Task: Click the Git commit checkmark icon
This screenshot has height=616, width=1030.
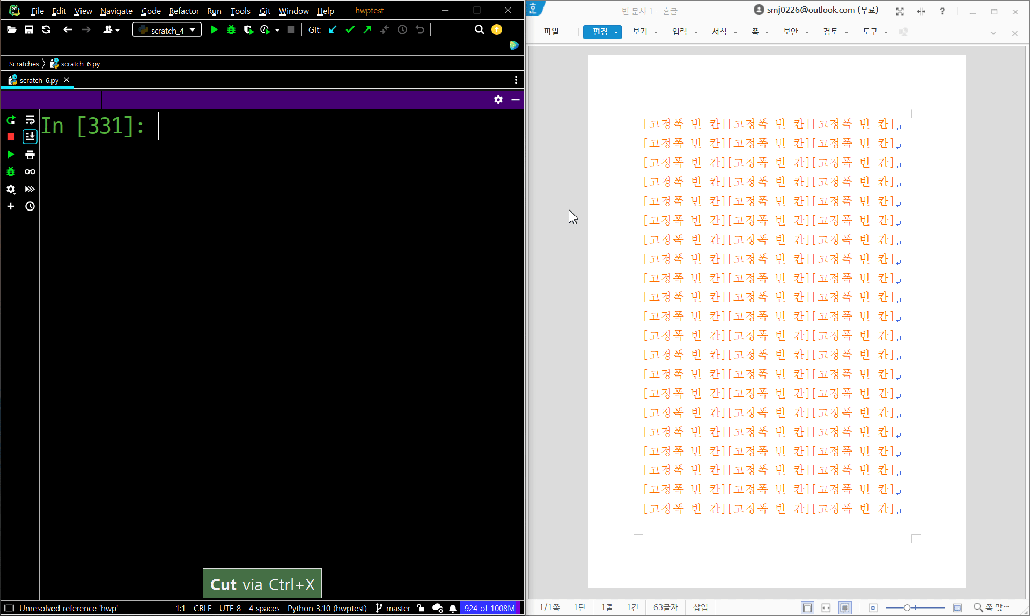Action: pos(350,30)
